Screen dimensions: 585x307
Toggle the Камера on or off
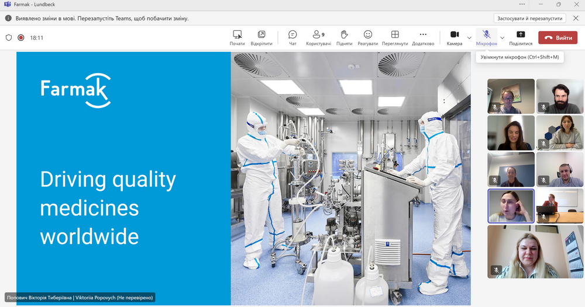coord(455,38)
